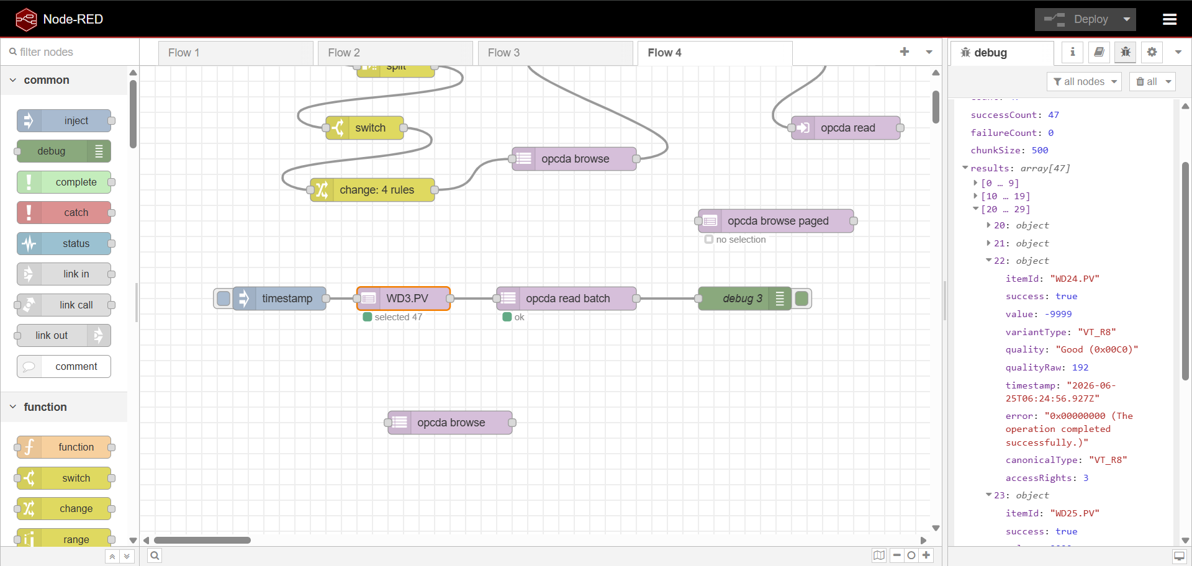Expand result 20: object
Screen dimensions: 1192x566
click(988, 225)
